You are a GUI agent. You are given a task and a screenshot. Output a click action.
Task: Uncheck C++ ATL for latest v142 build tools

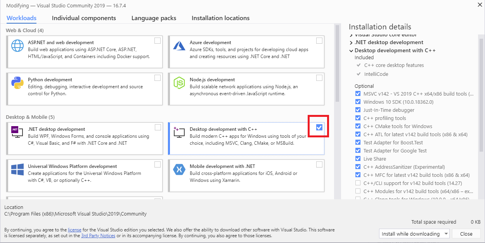358,134
